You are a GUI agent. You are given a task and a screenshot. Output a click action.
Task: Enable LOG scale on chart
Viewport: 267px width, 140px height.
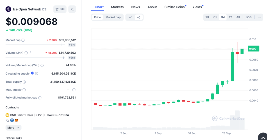coord(248,17)
